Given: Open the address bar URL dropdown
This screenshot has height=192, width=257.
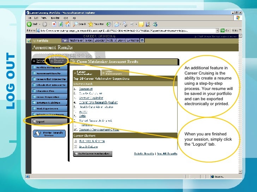Looking at the screenshot, I should 217,30.
